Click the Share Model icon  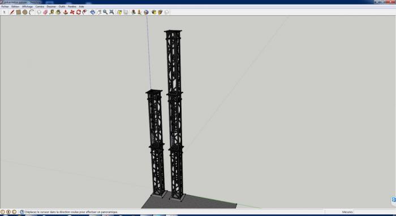pos(160,12)
